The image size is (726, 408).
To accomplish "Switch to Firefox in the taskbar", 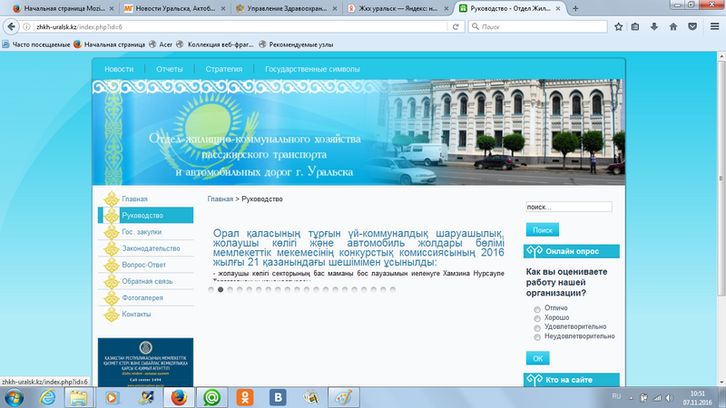I will 179,397.
